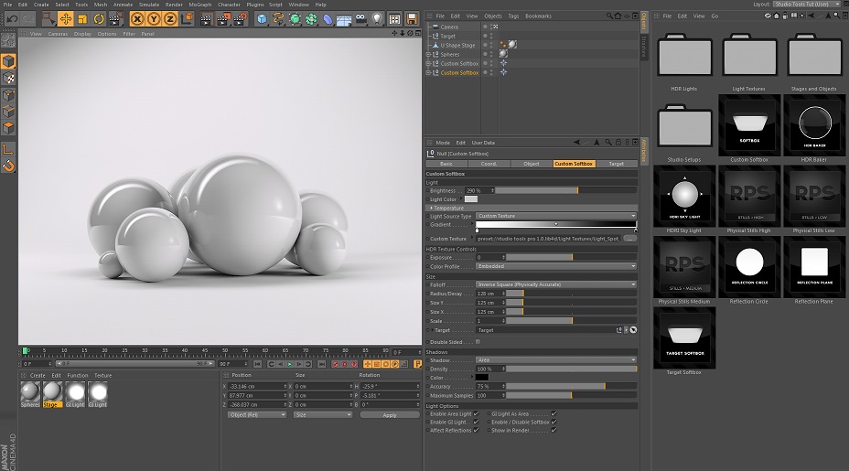The height and width of the screenshot is (471, 849).
Task: Toggle the Y axis lock icon
Action: click(x=154, y=19)
